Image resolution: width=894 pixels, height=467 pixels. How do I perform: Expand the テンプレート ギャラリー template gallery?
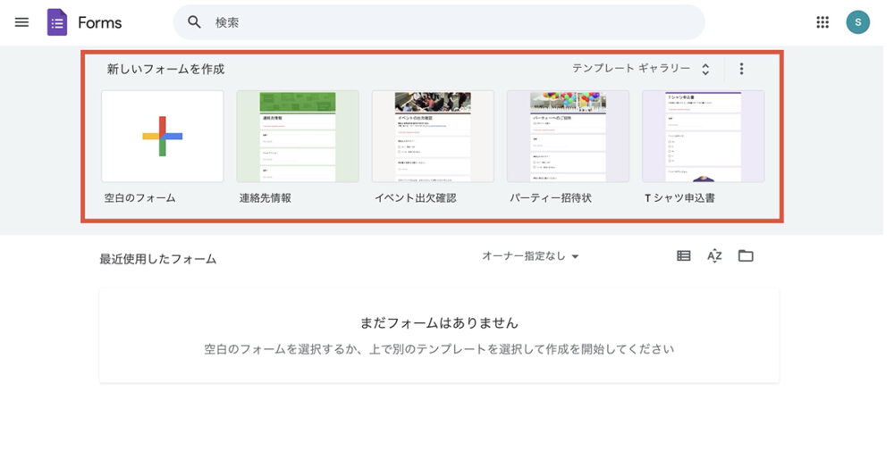tap(641, 69)
